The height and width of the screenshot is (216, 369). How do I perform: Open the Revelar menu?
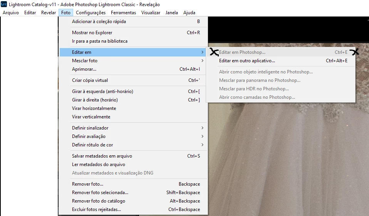coord(49,13)
